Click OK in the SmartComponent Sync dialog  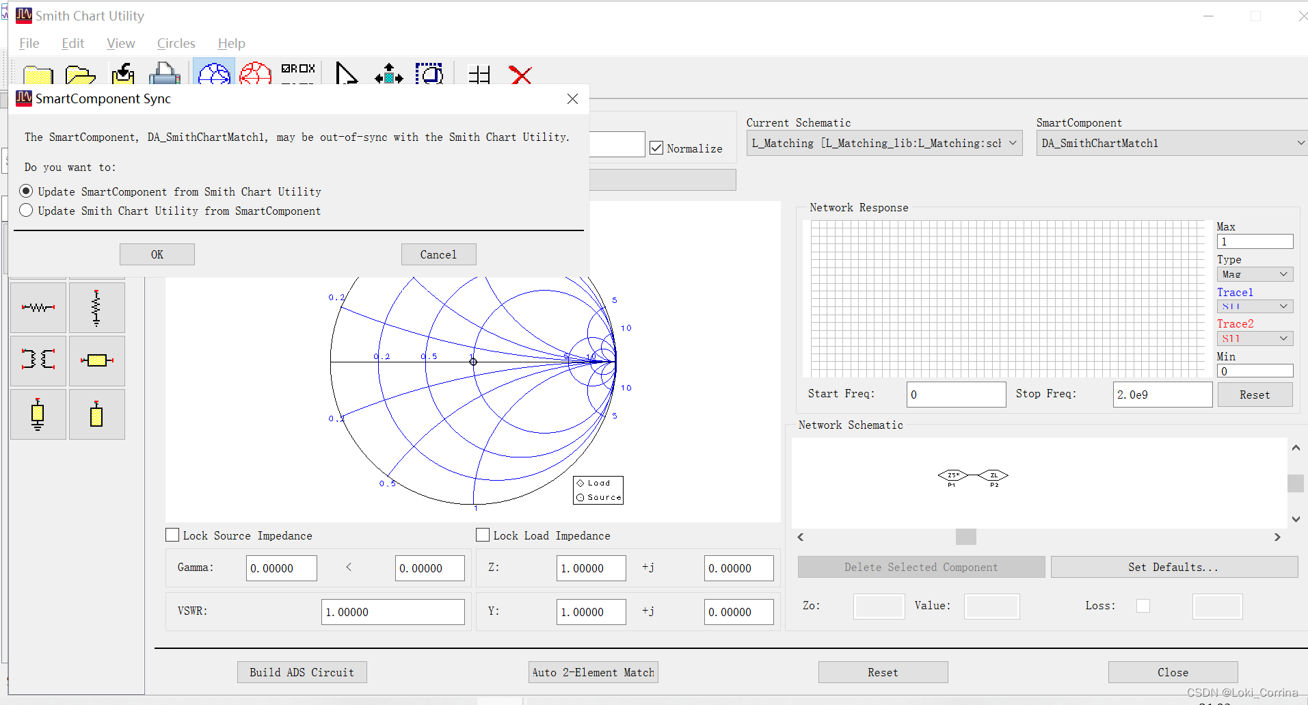[157, 254]
